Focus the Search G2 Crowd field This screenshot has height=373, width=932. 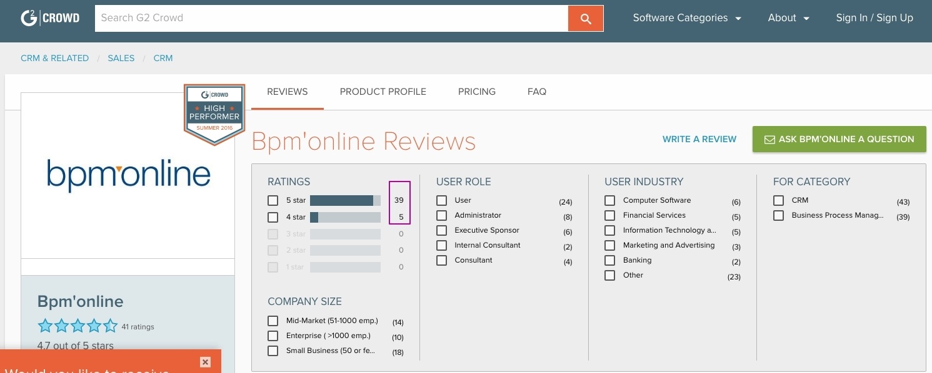(x=331, y=18)
